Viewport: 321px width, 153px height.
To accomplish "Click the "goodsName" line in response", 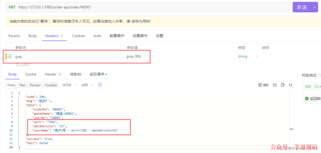I will pyautogui.click(x=54, y=113).
